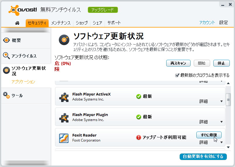Image resolution: width=235 pixels, height=167 pixels.
Task: Click the avast! logo
Action: coord(23,10)
